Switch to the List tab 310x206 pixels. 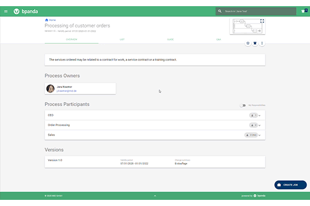point(122,40)
